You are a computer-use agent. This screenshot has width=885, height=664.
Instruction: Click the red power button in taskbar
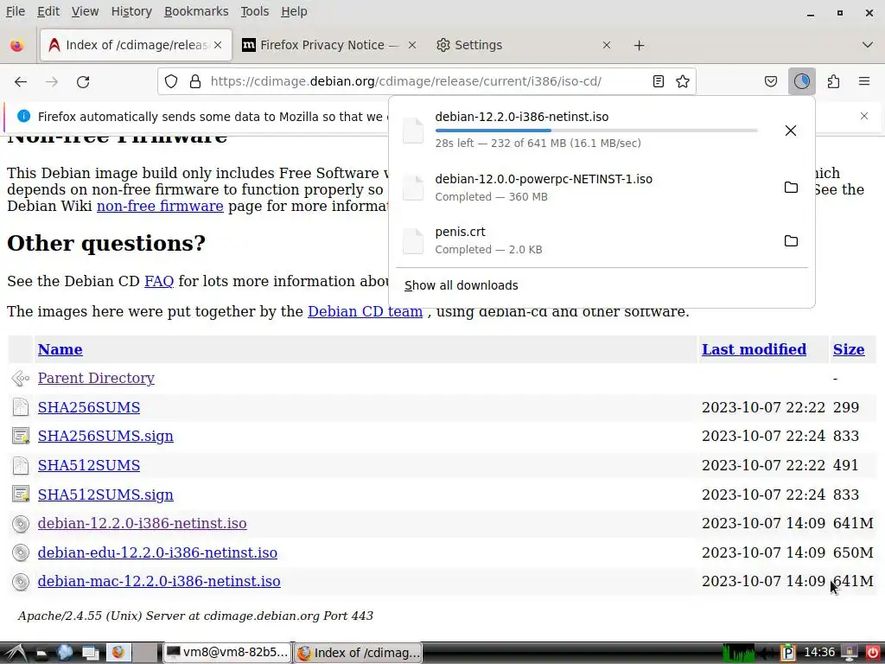[x=873, y=653]
